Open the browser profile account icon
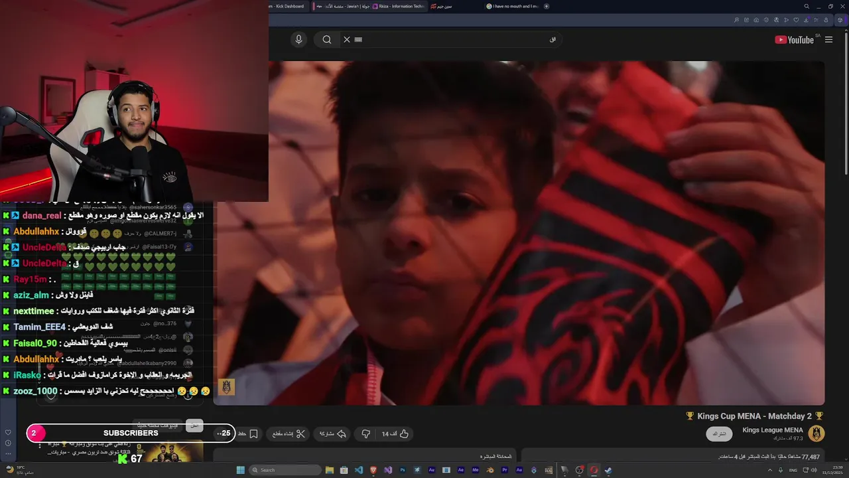The height and width of the screenshot is (478, 849). click(x=826, y=20)
